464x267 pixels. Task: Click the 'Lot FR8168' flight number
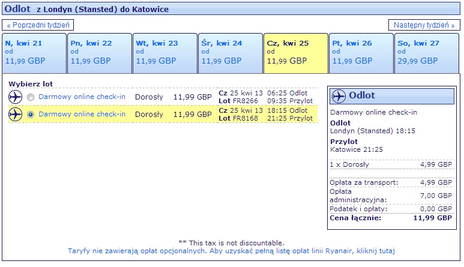238,119
